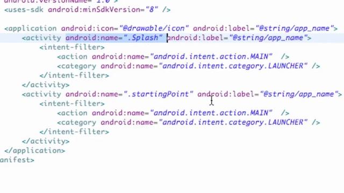Screen dimensions: 344x193
Task: Click the ".startingPoint" activity name
Action: pyautogui.click(x=159, y=94)
